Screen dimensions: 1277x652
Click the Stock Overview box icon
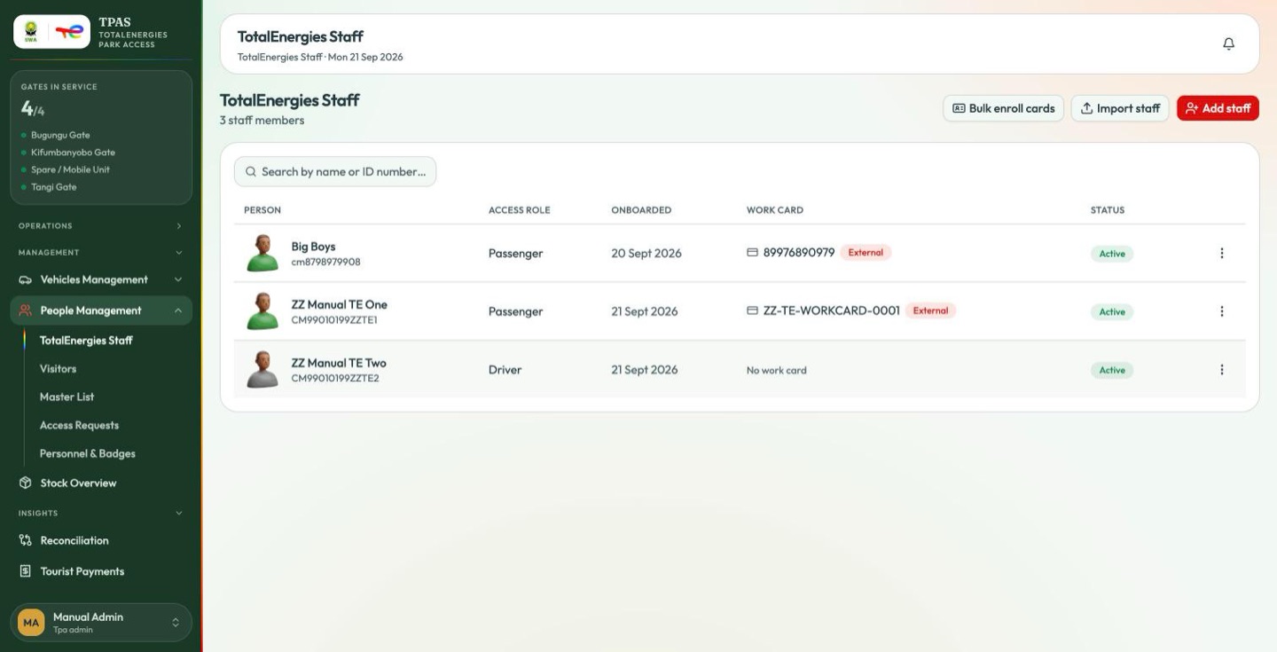(x=26, y=483)
